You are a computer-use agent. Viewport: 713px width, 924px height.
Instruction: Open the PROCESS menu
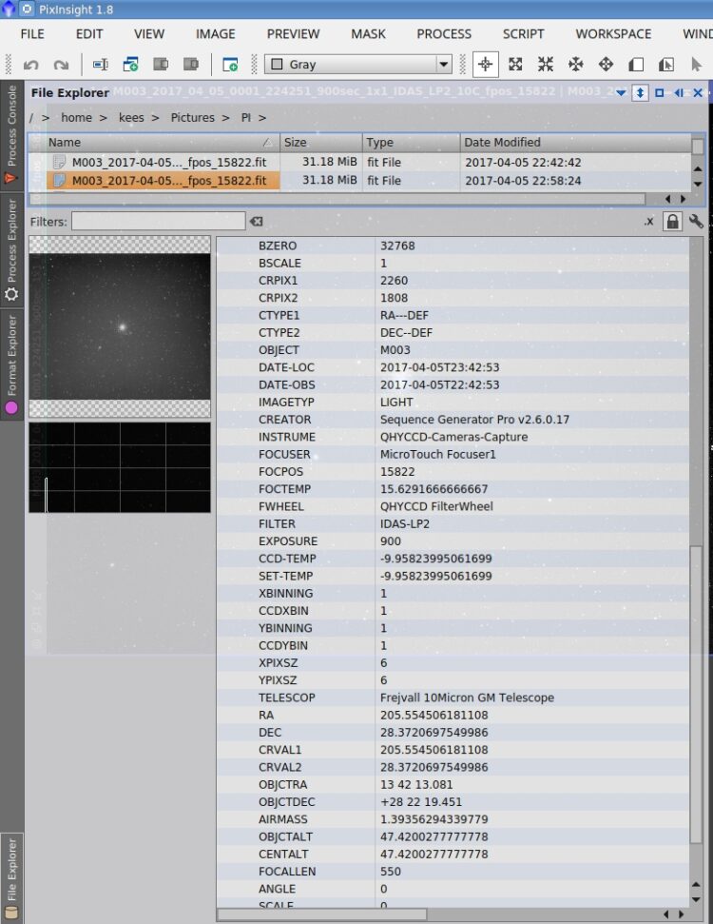click(444, 33)
